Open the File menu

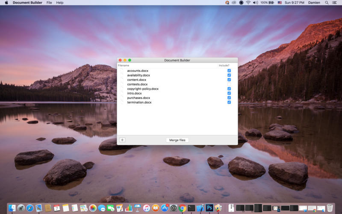pos(49,3)
